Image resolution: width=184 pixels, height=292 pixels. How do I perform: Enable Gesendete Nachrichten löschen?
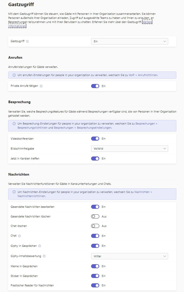tap(95, 216)
